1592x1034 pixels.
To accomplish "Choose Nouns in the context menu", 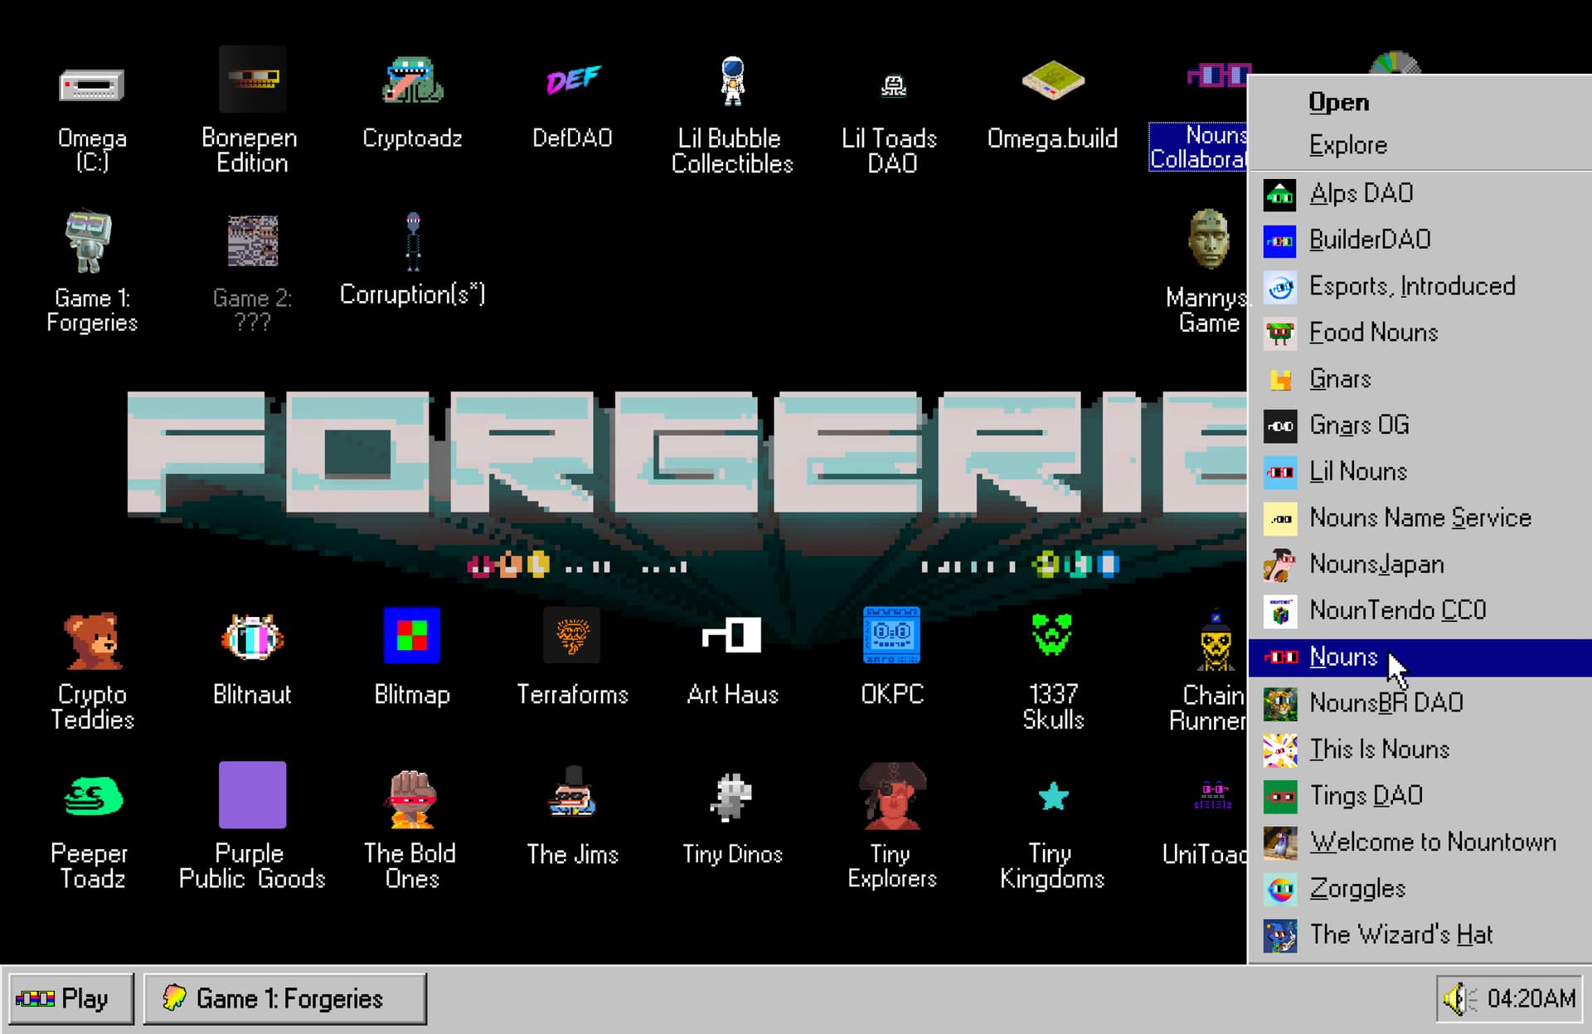I will 1343,658.
